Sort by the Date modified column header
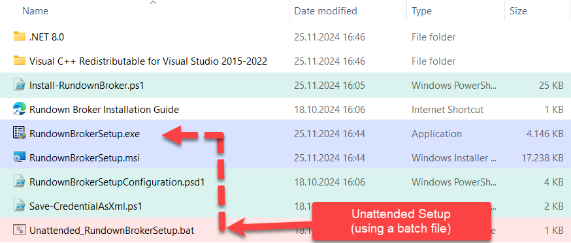The width and height of the screenshot is (571, 243). tap(325, 11)
